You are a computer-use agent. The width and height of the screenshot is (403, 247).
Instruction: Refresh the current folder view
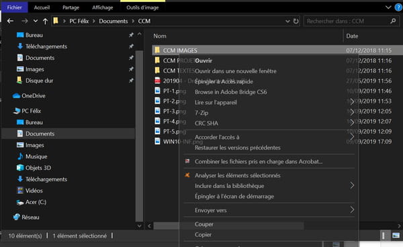pyautogui.click(x=296, y=21)
